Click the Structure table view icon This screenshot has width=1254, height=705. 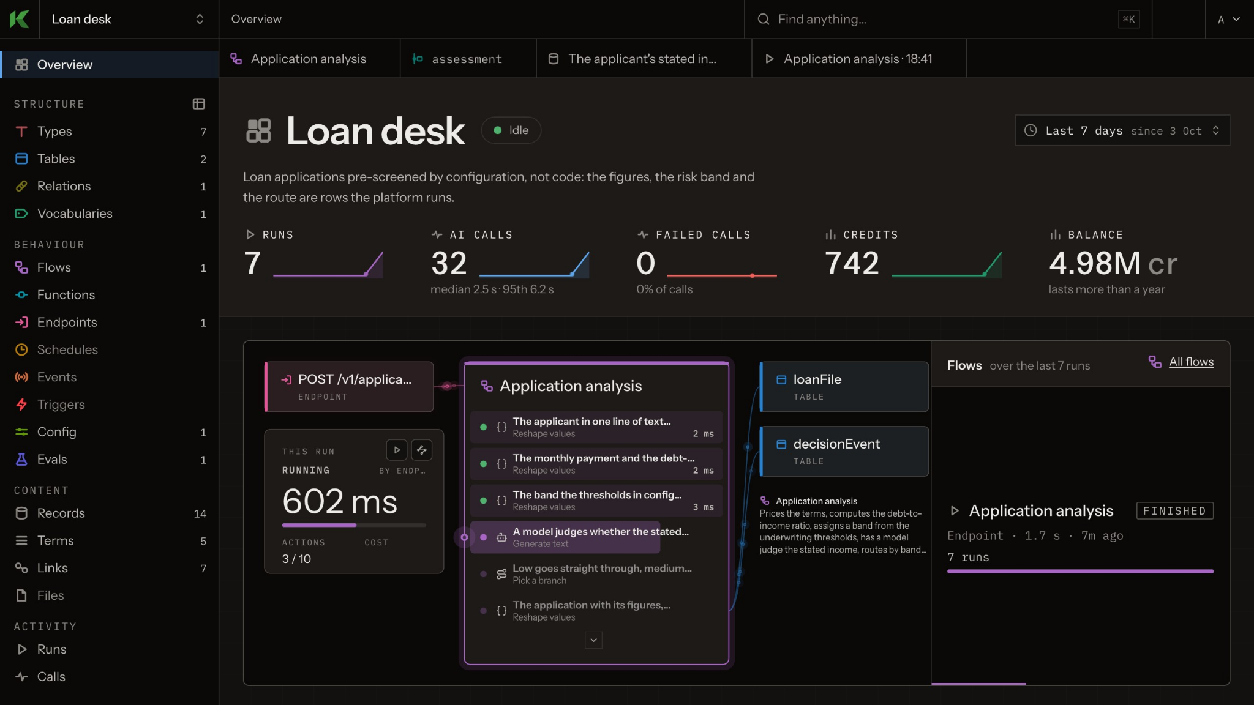pyautogui.click(x=198, y=104)
